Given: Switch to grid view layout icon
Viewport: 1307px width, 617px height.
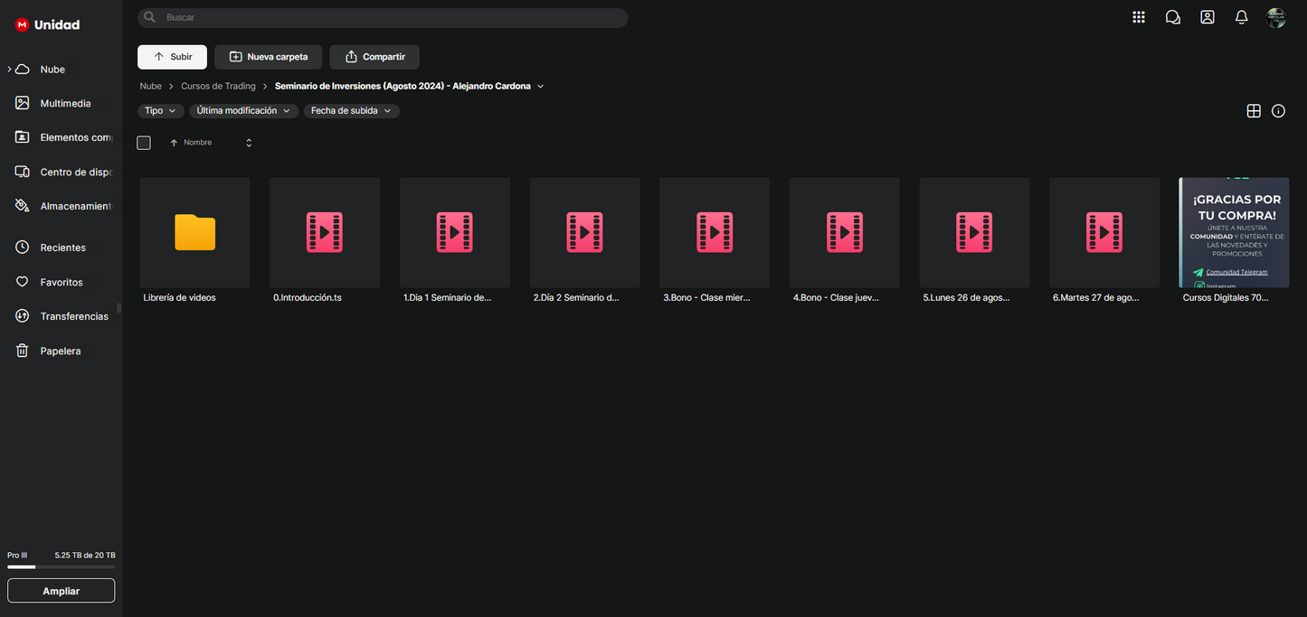Looking at the screenshot, I should 1254,111.
